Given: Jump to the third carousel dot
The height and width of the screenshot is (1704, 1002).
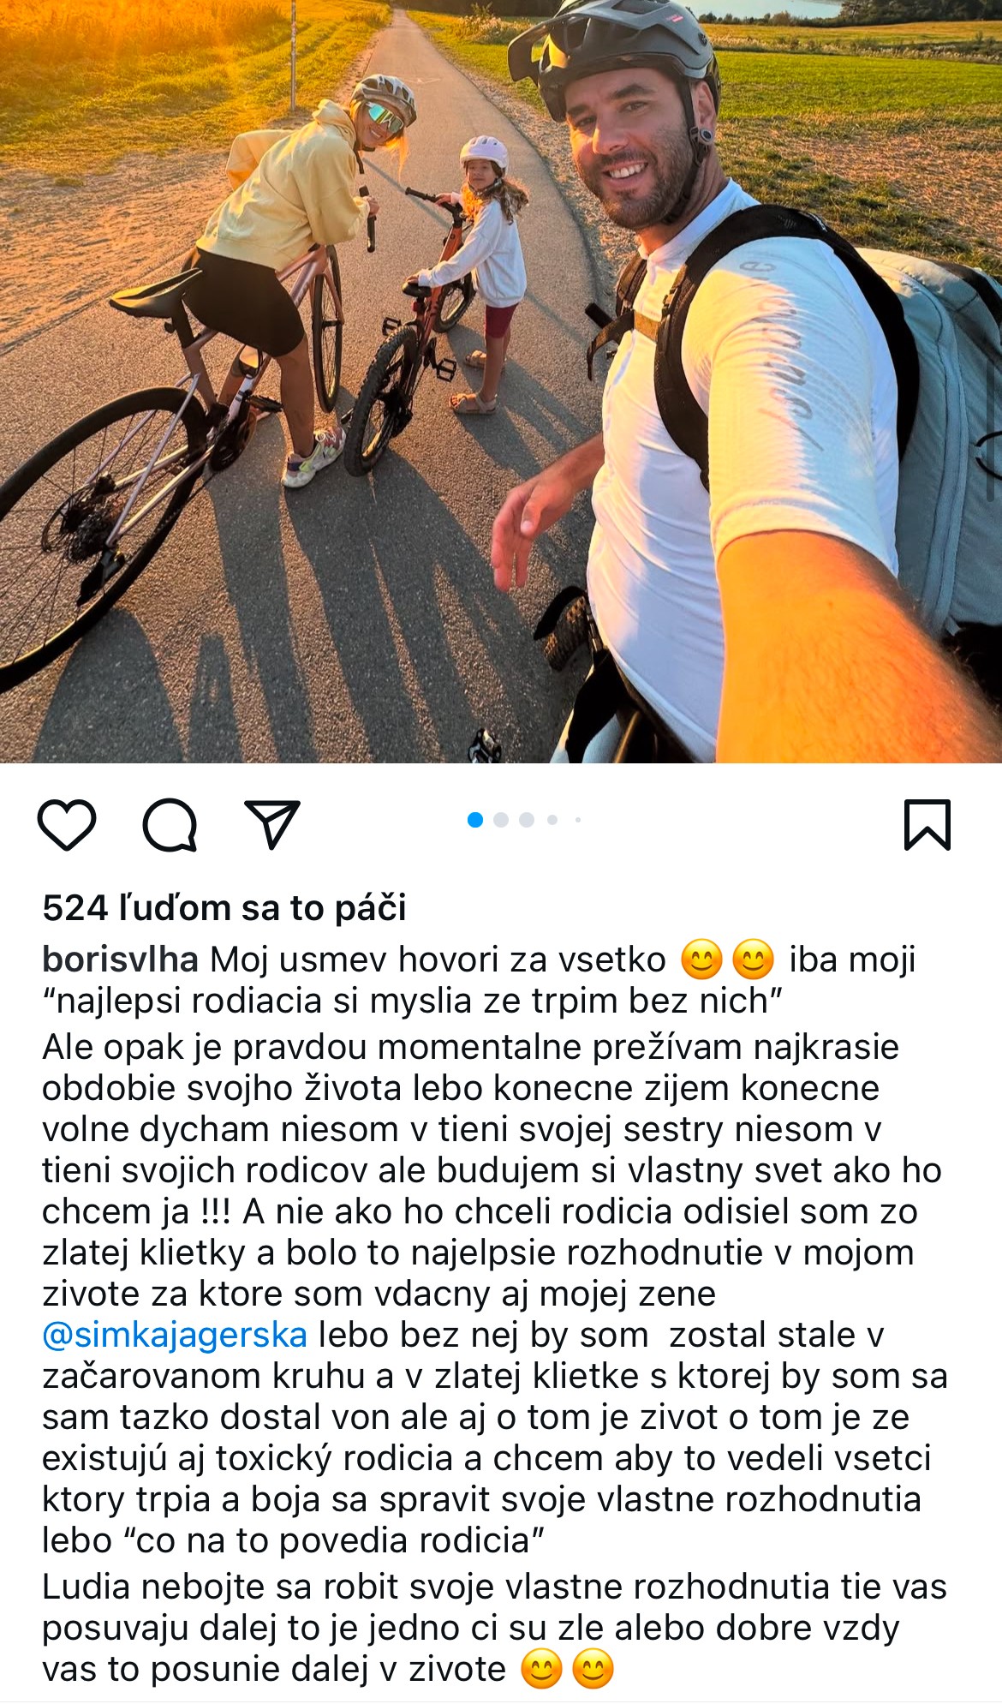Looking at the screenshot, I should coord(527,820).
